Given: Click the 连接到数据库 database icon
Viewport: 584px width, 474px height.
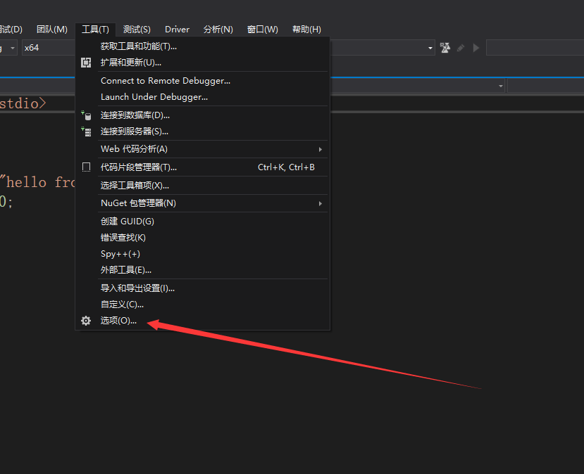Looking at the screenshot, I should point(86,115).
